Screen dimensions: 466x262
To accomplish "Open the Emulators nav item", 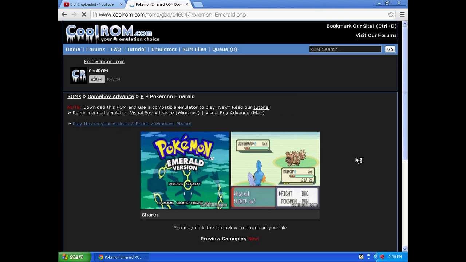I will click(x=164, y=49).
